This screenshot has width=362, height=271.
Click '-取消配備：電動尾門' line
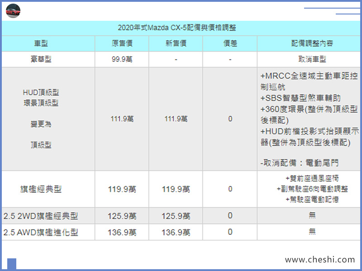pos(300,163)
